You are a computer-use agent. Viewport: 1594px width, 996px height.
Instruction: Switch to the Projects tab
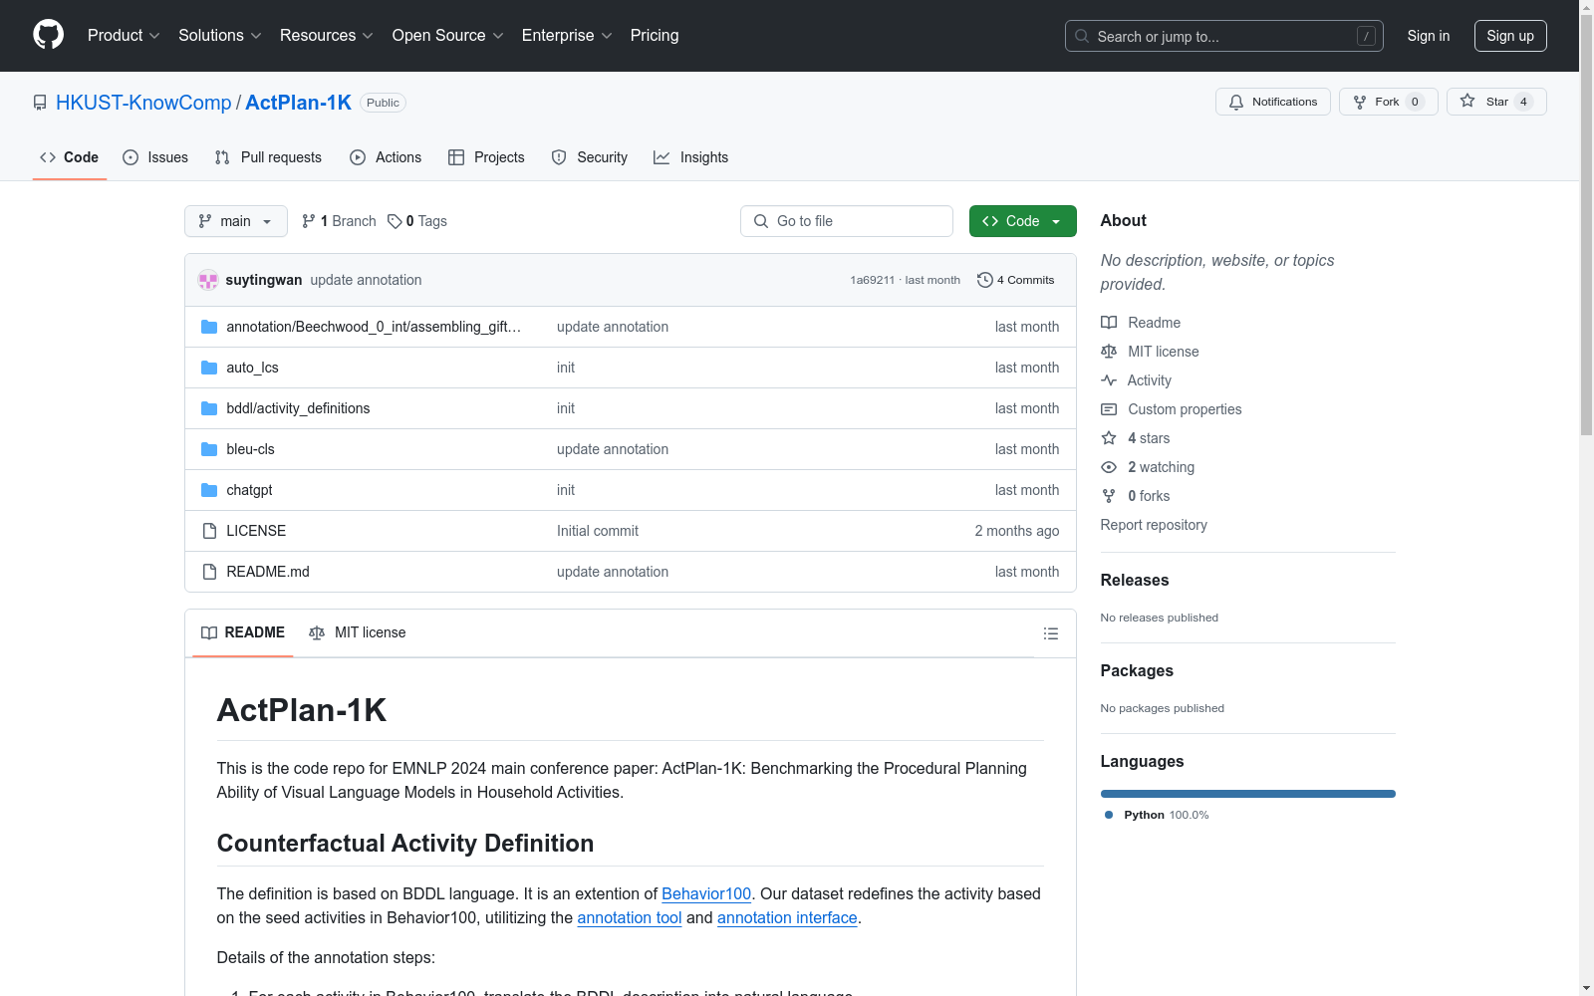[486, 157]
